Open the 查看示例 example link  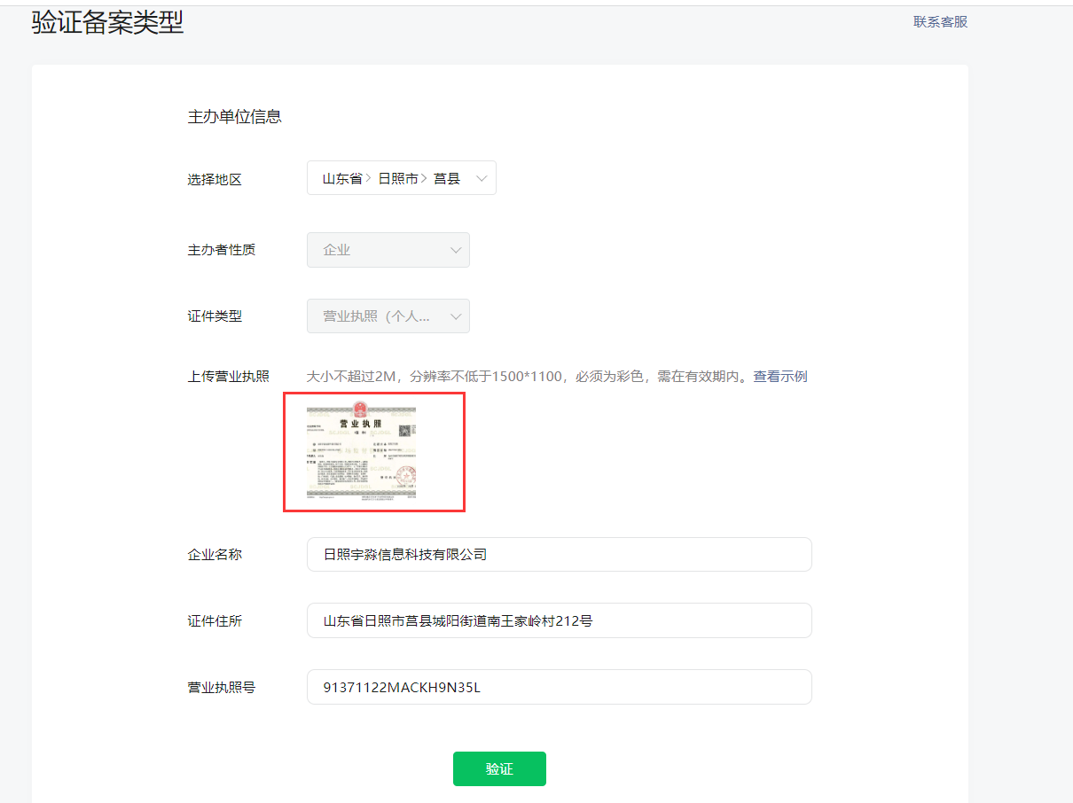click(x=780, y=377)
